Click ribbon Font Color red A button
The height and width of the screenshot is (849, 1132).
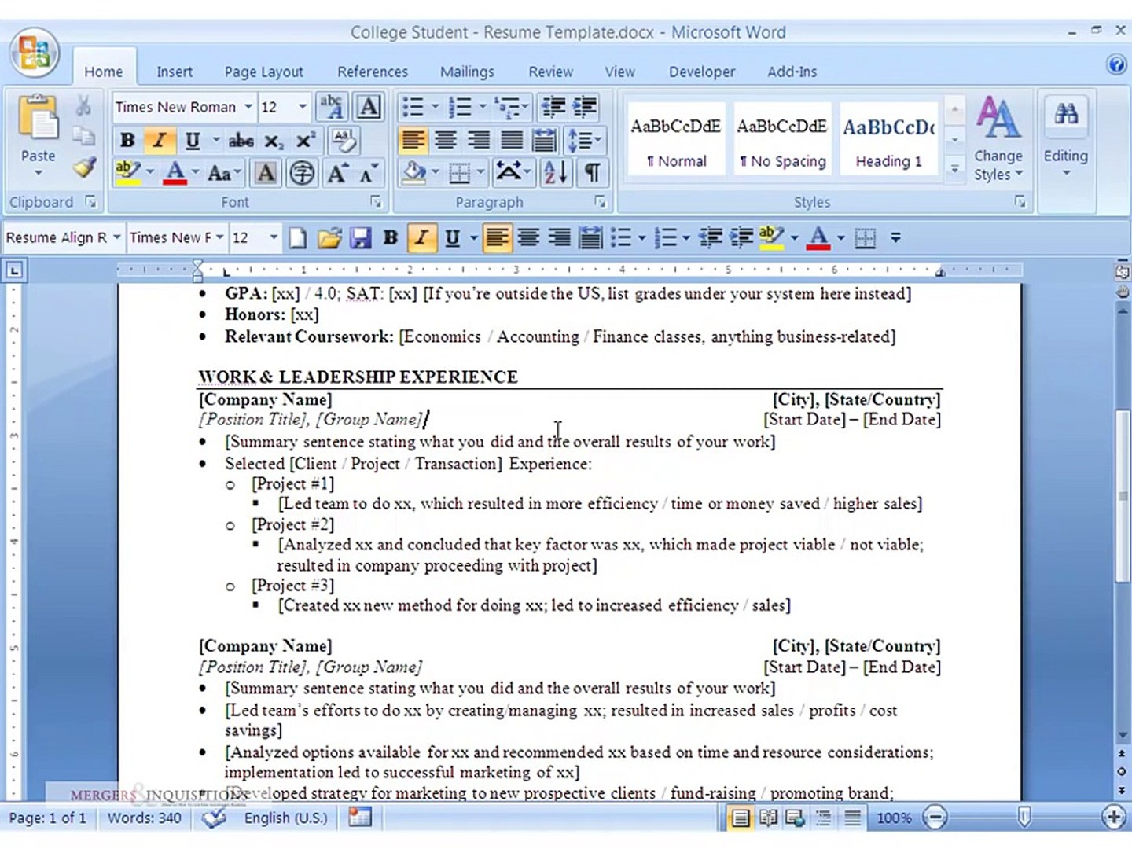pyautogui.click(x=175, y=173)
